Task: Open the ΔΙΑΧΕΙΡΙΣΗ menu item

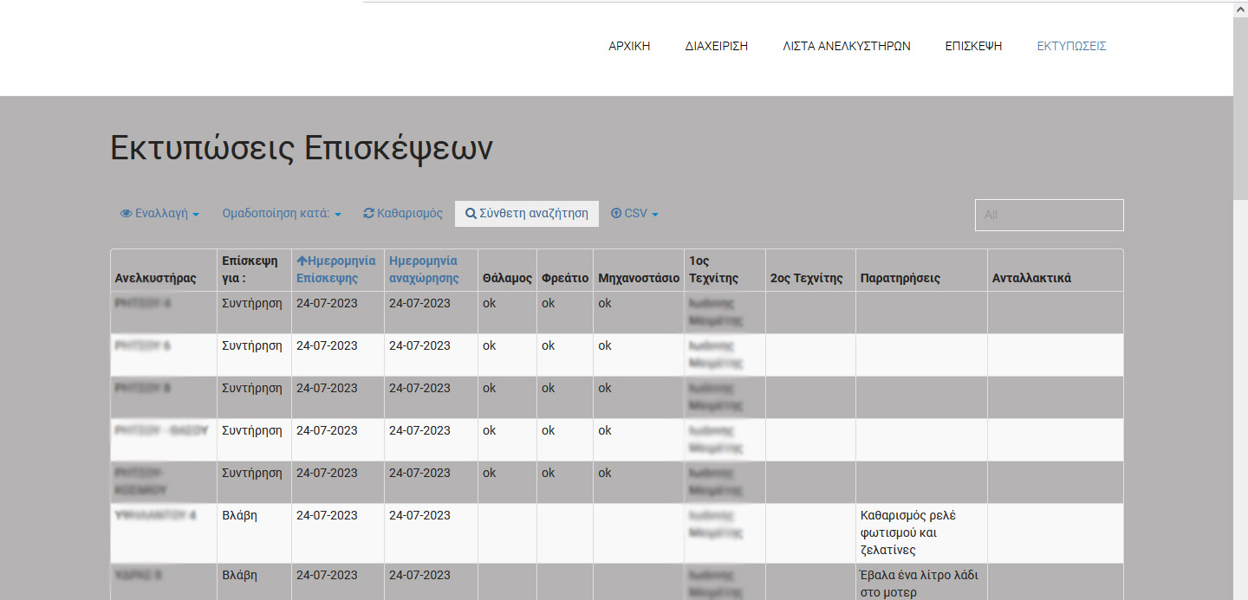Action: coord(716,47)
